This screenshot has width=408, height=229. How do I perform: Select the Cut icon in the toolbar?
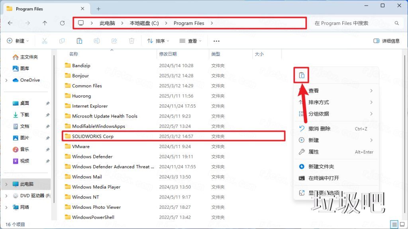(45, 41)
